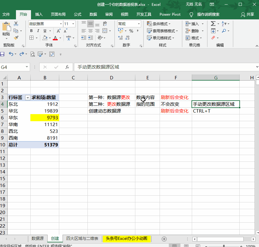Viewport: 259px width, 247px height.
Task: Switch to the 页面布局 tab
Action: [58, 14]
